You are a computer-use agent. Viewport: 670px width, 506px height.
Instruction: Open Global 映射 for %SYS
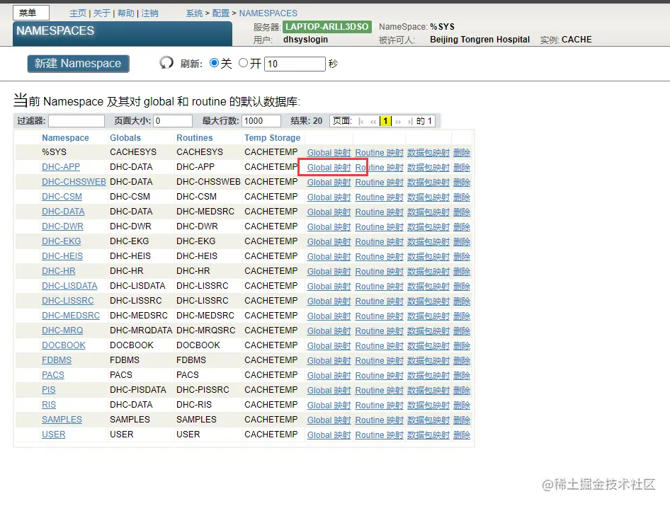[x=329, y=153]
